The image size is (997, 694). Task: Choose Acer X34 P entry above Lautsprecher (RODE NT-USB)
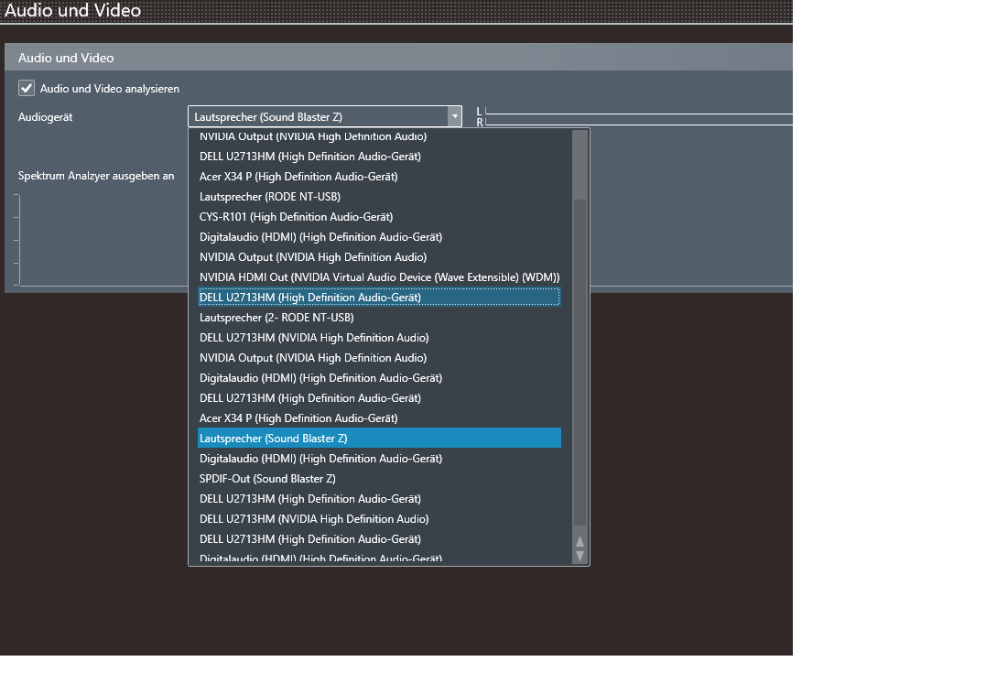(x=379, y=176)
